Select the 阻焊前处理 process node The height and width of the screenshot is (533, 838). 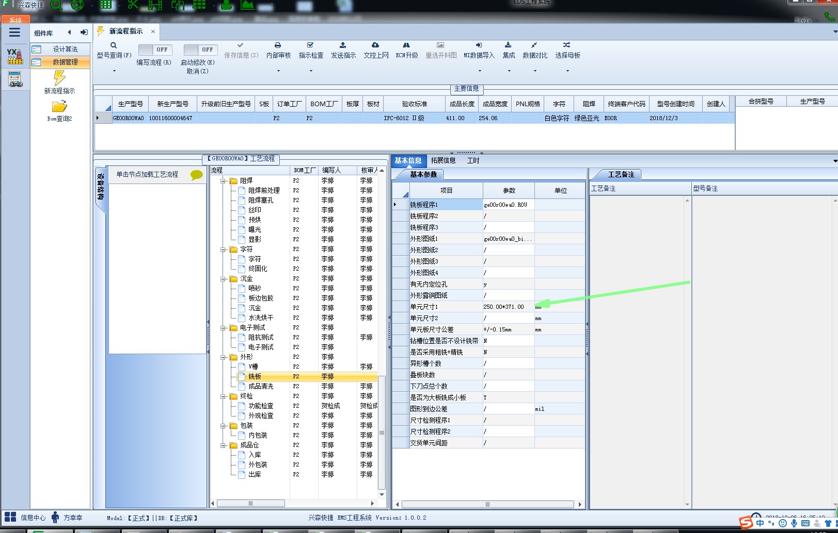point(264,191)
